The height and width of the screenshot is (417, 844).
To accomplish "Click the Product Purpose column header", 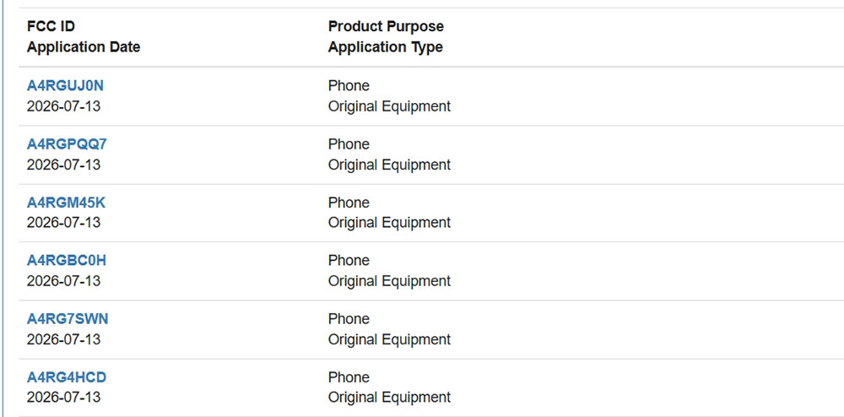I will pos(386,26).
